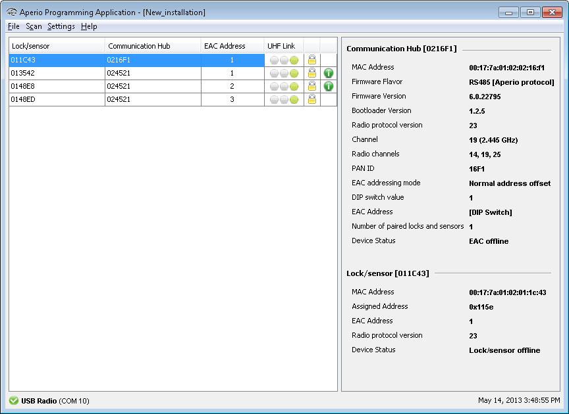Click hub cell 024521 in row 0148E8
The width and height of the screenshot is (569, 414).
[x=153, y=86]
